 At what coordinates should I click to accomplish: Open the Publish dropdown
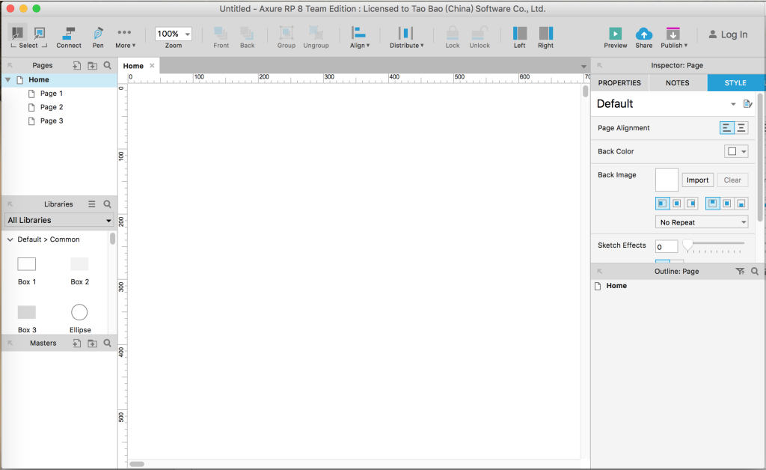[674, 37]
